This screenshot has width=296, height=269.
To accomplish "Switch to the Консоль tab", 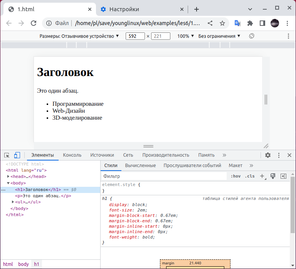I will click(x=72, y=155).
